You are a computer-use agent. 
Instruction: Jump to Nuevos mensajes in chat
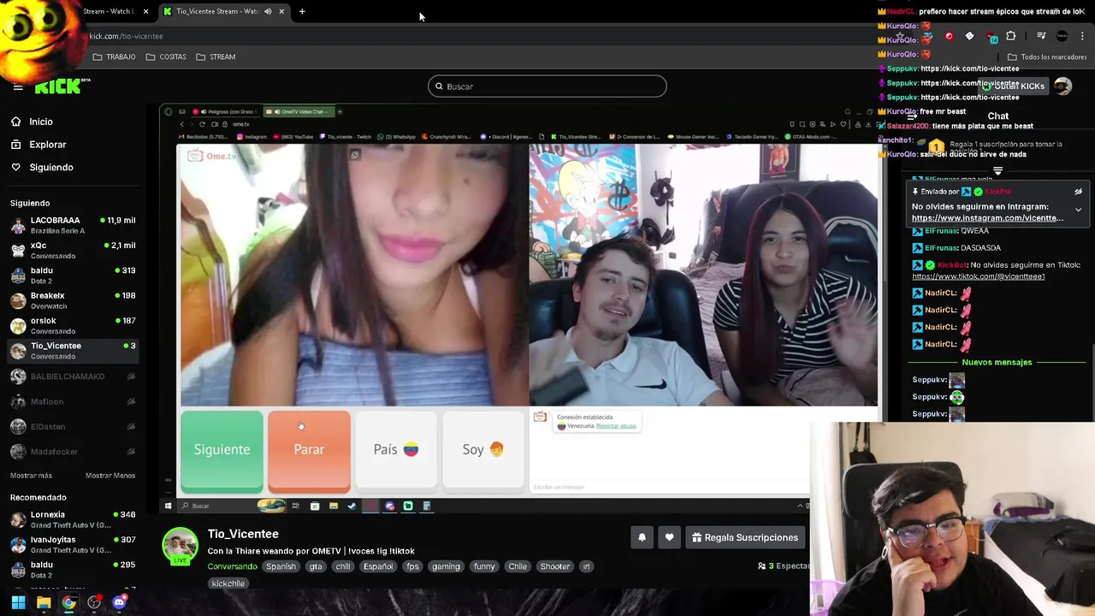click(997, 362)
